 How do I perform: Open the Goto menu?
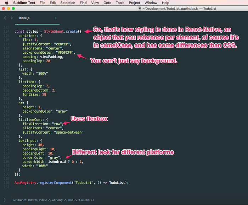coord(107,3)
